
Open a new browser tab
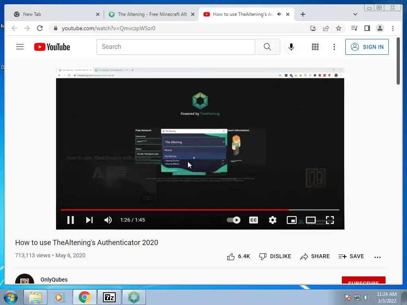302,14
